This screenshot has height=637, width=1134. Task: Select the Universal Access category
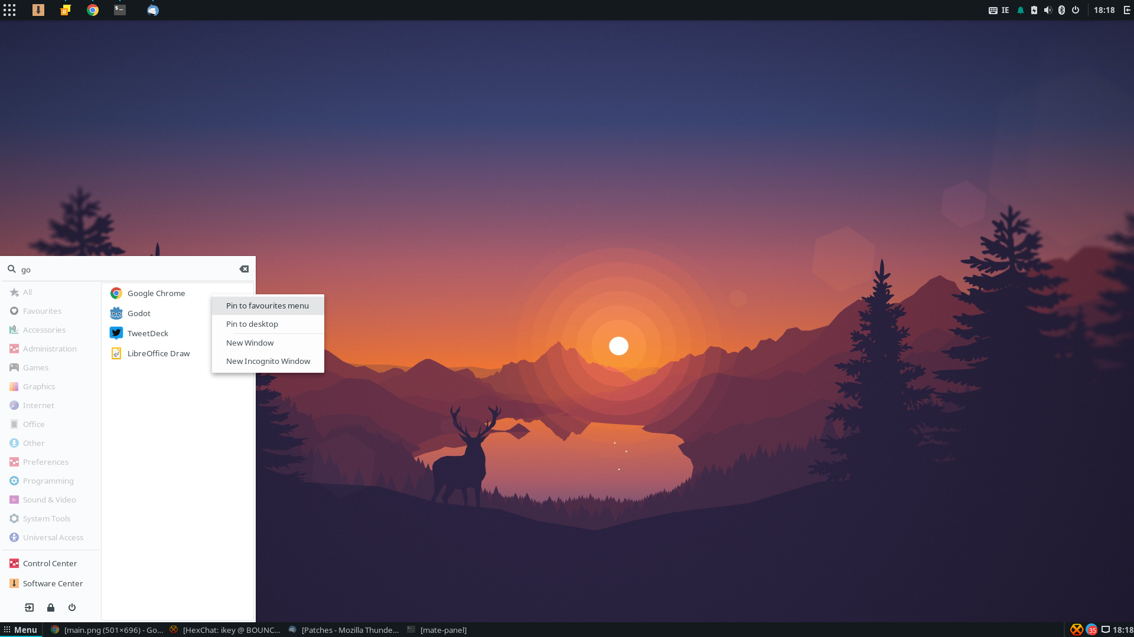[51, 537]
